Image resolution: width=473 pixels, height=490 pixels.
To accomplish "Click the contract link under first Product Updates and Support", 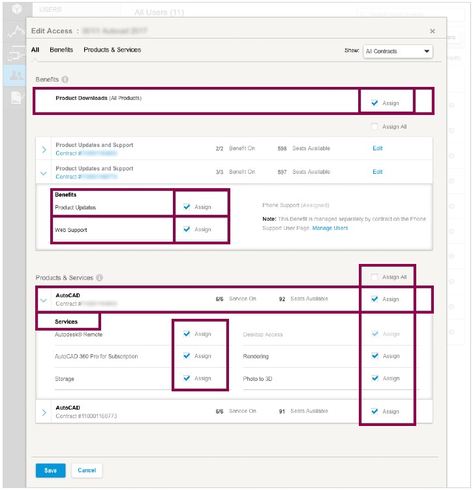I will click(x=86, y=153).
